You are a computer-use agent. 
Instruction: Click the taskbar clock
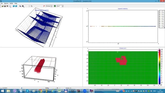(160, 91)
